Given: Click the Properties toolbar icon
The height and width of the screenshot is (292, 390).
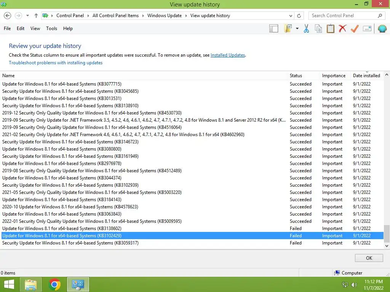Looking at the screenshot, I should (367, 29).
